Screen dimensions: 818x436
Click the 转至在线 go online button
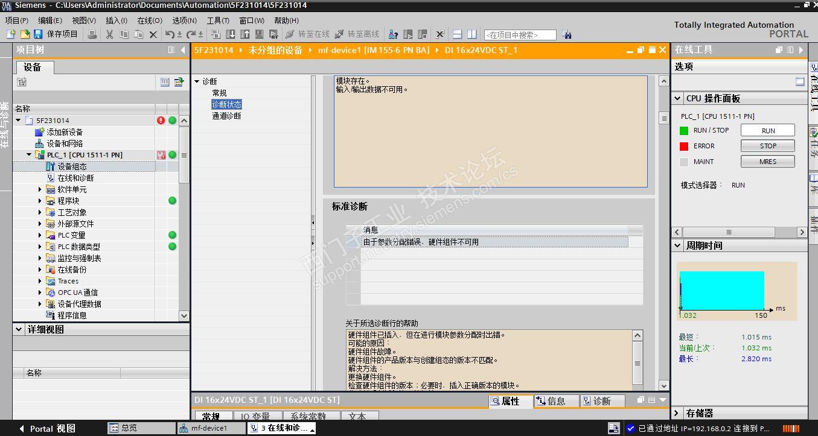307,34
